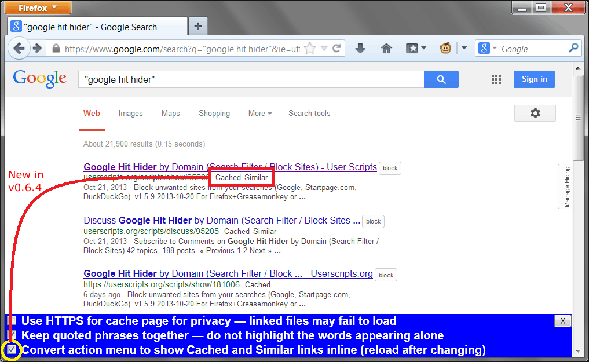The image size is (589, 362).
Task: Open the Bookmarks menu dropdown in toolbar
Action: (x=416, y=49)
